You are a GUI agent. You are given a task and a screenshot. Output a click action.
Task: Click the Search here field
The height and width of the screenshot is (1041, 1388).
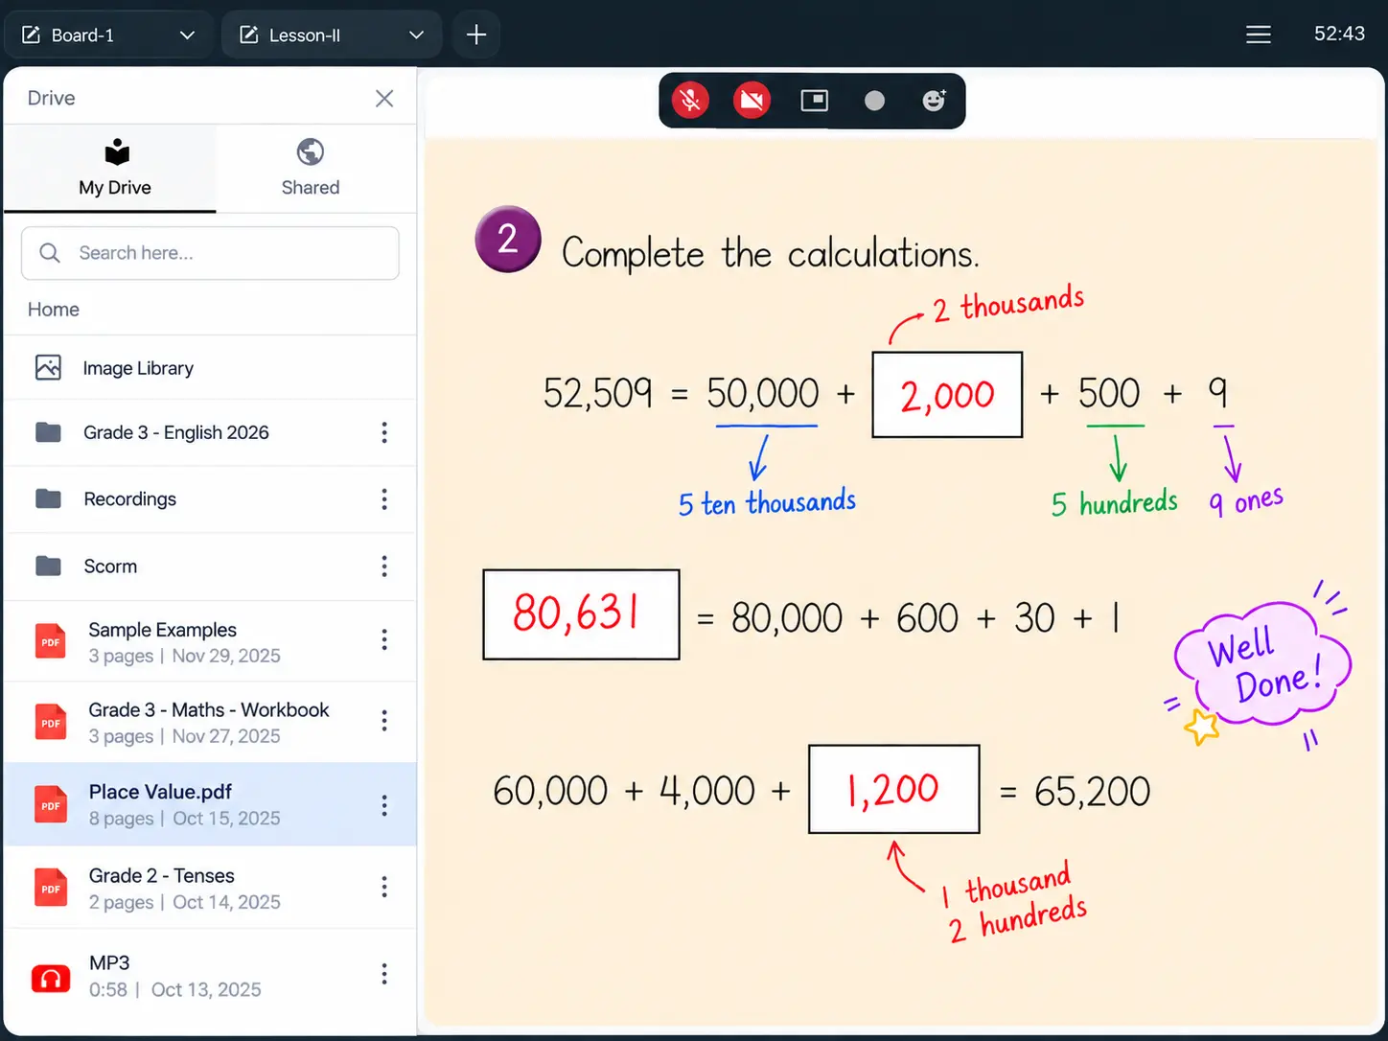(x=210, y=253)
